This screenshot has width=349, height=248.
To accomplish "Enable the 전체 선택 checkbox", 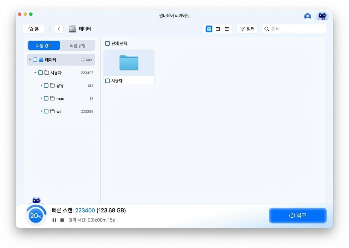I will 107,43.
